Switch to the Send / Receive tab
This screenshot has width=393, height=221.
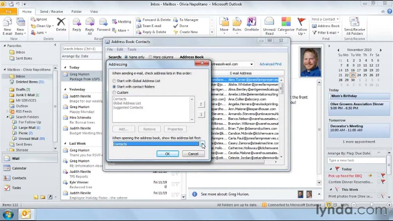51,11
